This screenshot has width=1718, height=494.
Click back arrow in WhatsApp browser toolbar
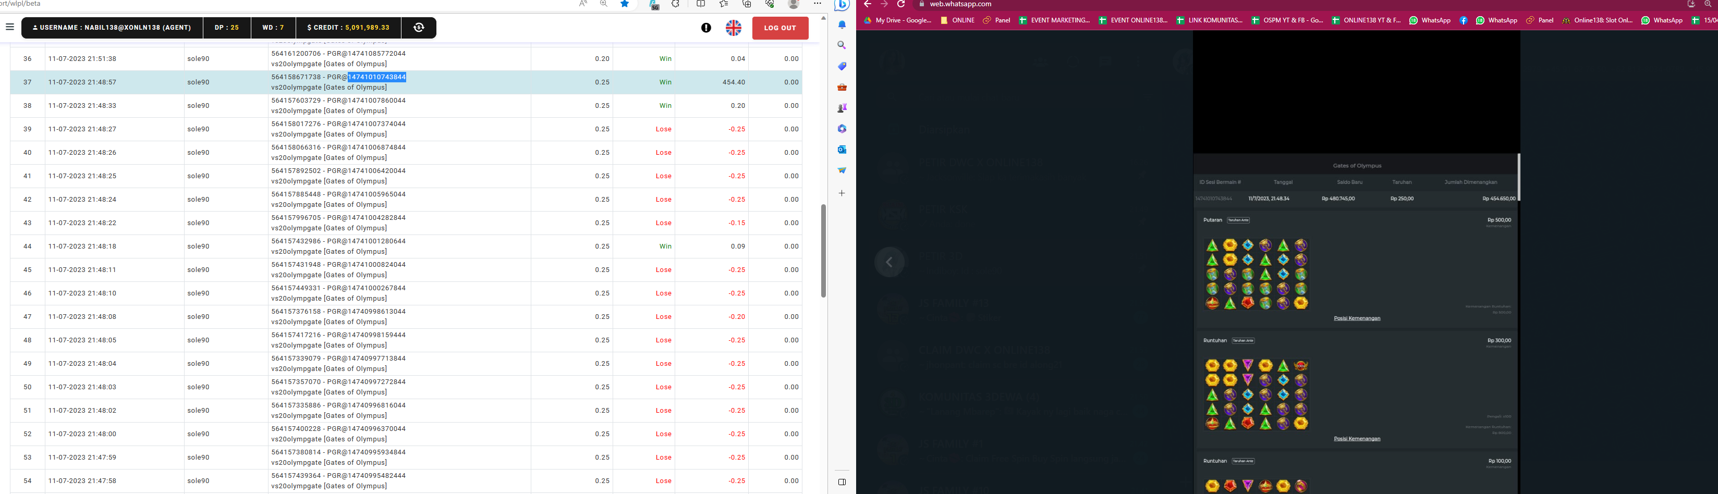pos(868,4)
